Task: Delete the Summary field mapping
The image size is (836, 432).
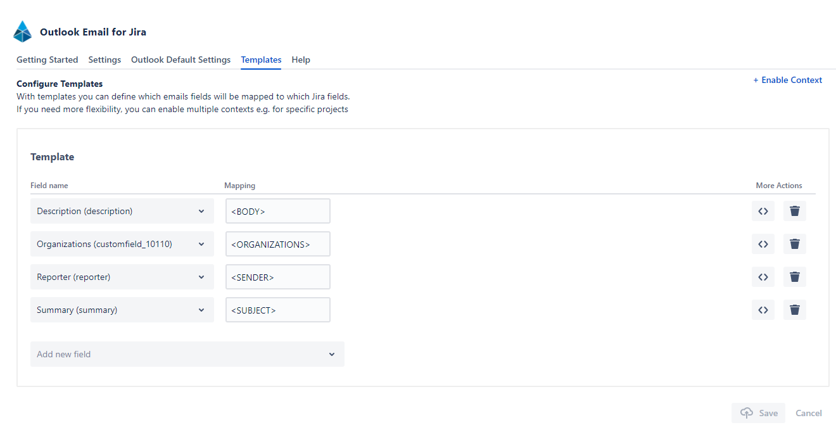Action: (x=794, y=310)
